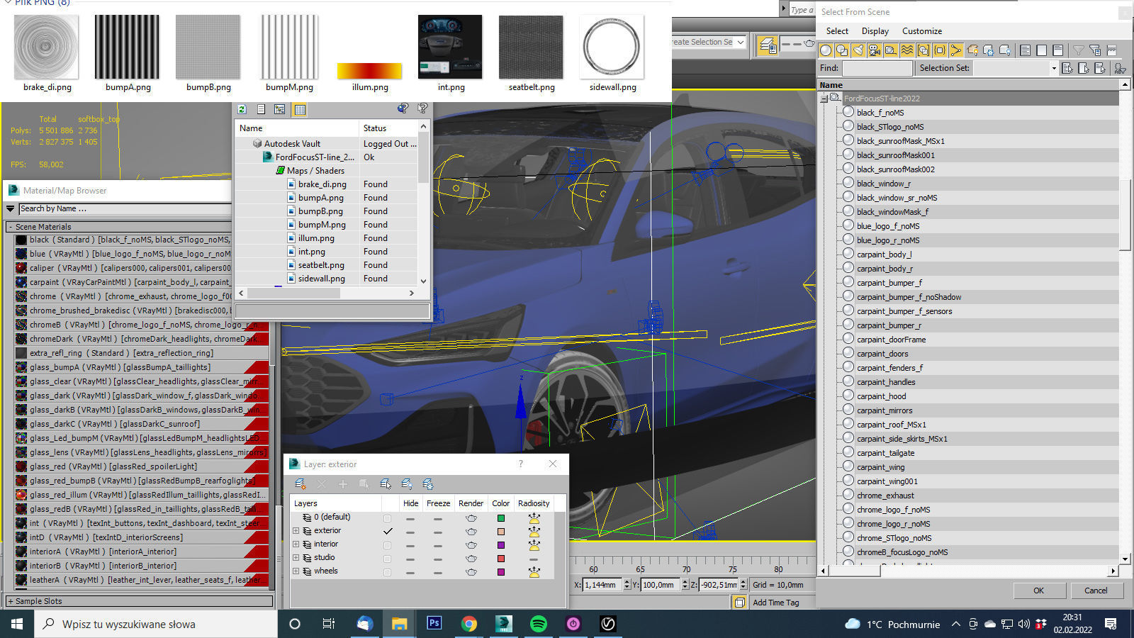Viewport: 1134px width, 638px height.
Task: Open the Select menu in Select From Scene
Action: [x=837, y=31]
